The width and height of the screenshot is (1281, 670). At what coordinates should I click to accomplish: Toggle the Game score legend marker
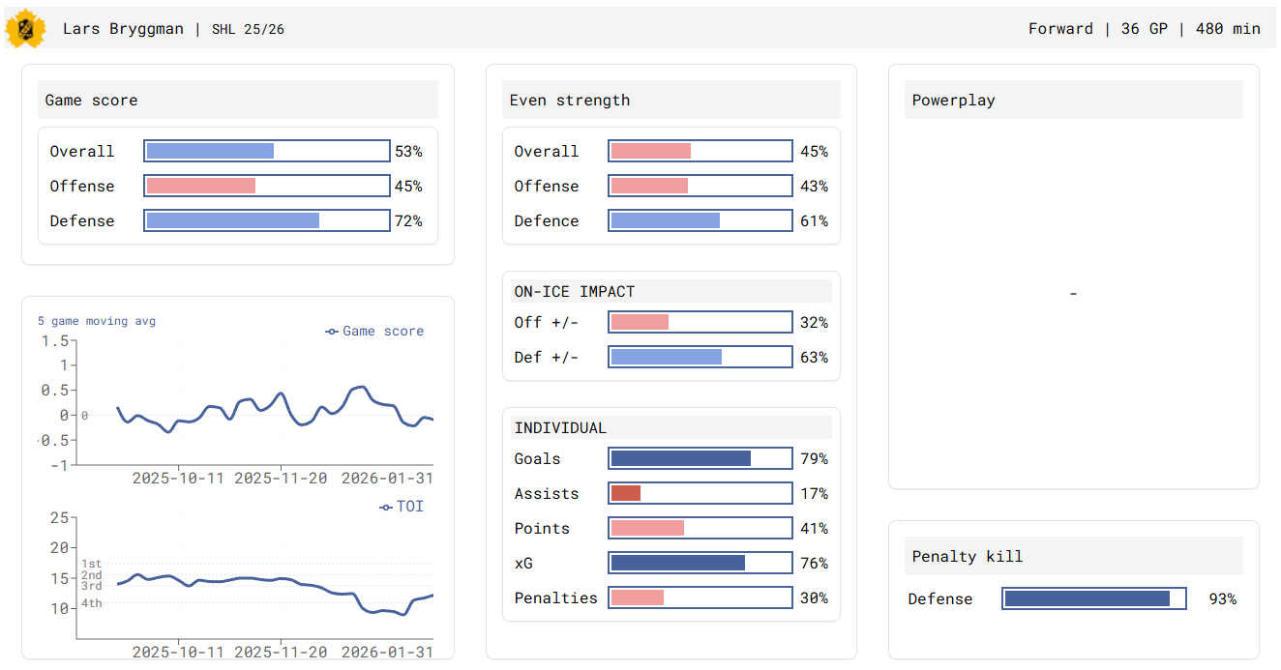click(x=332, y=332)
